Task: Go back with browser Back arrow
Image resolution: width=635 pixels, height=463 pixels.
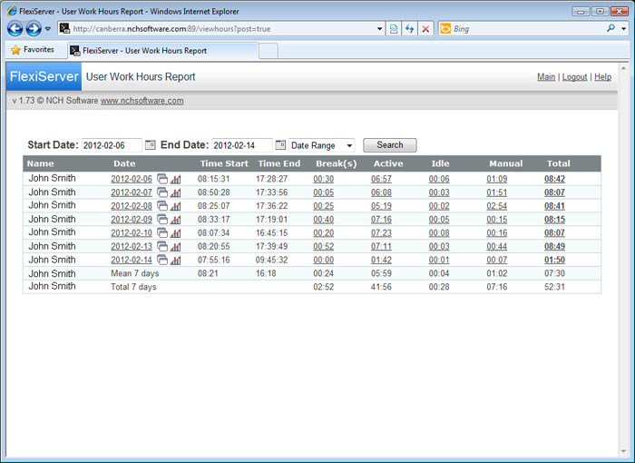Action: pyautogui.click(x=15, y=29)
